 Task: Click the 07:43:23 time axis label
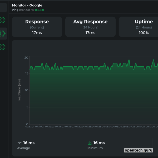tap(50, 127)
